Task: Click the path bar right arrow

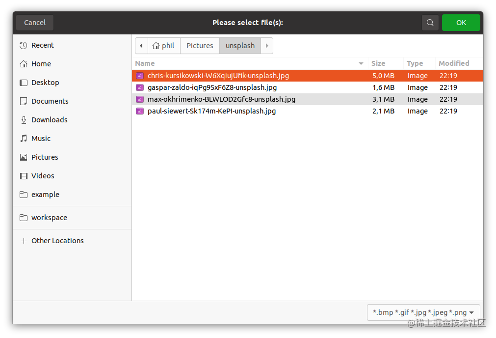Action: (267, 46)
